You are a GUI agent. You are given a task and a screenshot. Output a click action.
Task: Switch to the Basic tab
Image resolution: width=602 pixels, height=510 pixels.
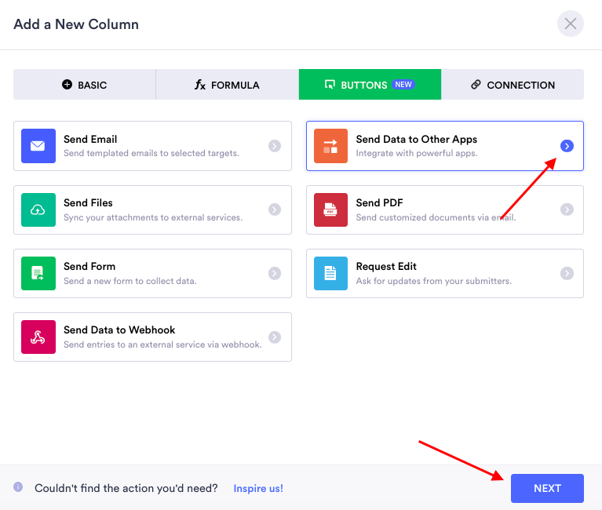(x=85, y=85)
